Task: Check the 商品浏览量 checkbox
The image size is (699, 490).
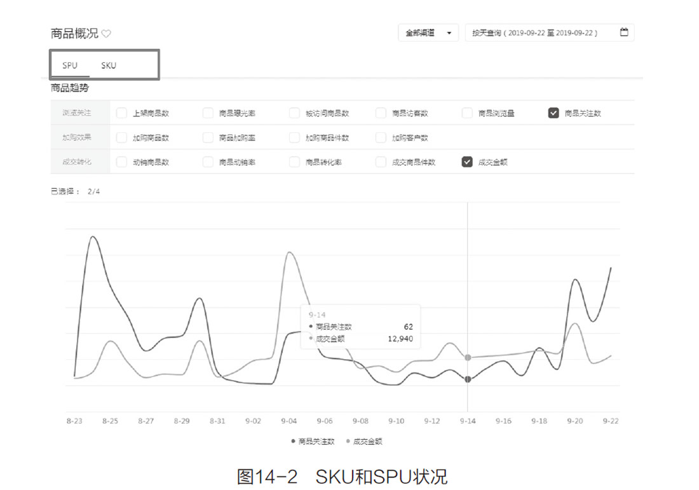Action: click(467, 113)
